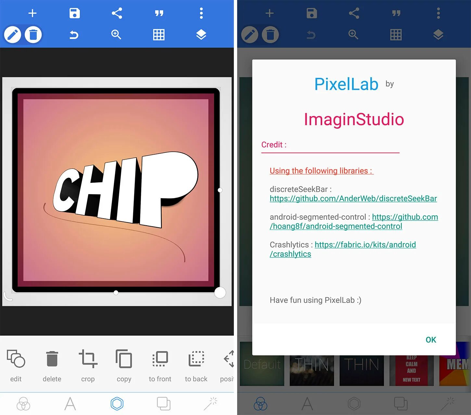Tap the trash circle button in left screen header
This screenshot has height=415, width=471.
(x=33, y=35)
